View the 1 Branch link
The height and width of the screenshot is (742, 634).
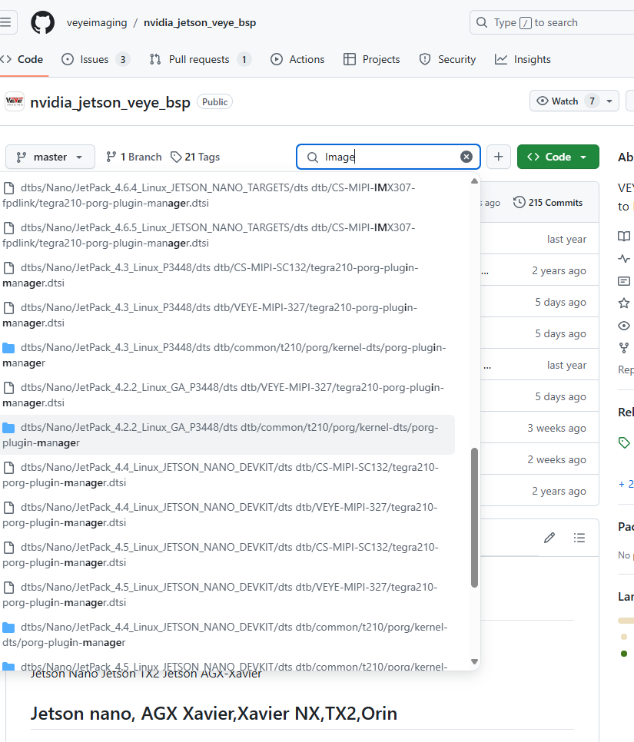click(x=134, y=157)
